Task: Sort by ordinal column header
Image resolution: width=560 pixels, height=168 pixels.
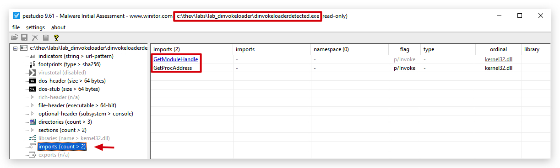Action: tap(499, 49)
